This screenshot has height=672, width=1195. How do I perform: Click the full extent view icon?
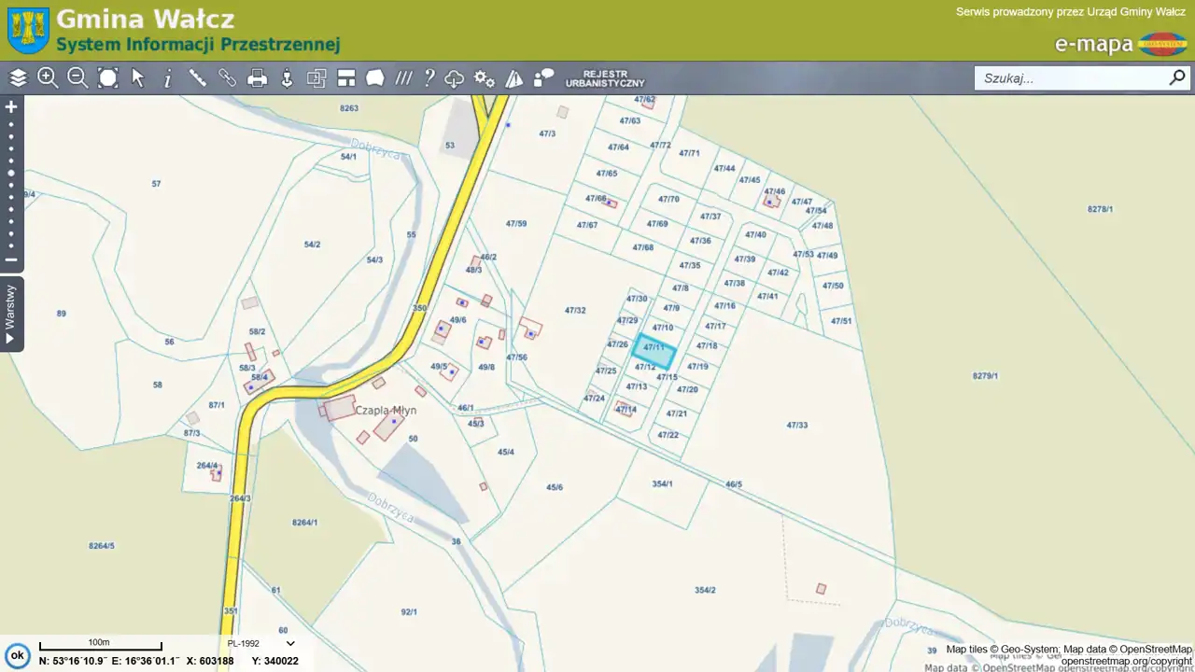point(108,78)
